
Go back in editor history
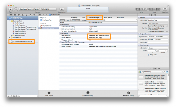click(x=43, y=15)
